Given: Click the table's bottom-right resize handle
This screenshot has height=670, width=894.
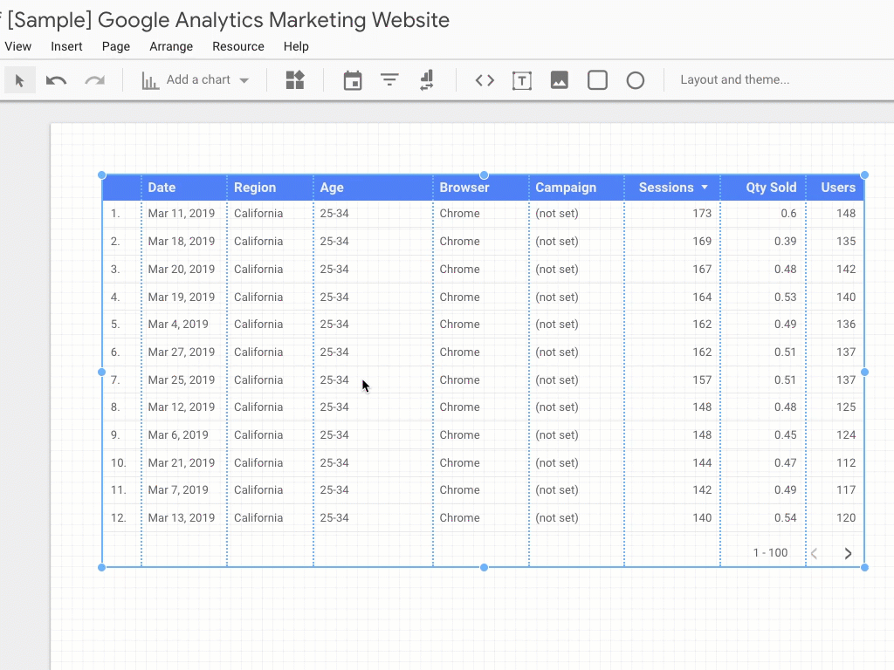Looking at the screenshot, I should [x=864, y=567].
